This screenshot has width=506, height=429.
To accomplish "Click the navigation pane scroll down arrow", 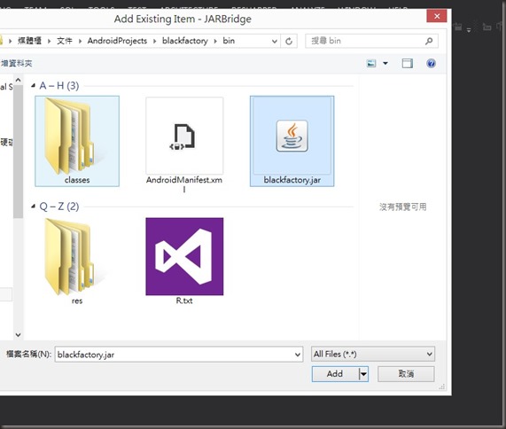I will [x=18, y=335].
